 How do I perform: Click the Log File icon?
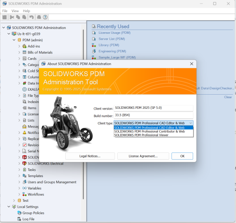point(19,219)
